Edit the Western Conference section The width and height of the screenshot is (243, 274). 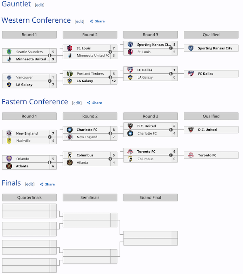[79, 21]
